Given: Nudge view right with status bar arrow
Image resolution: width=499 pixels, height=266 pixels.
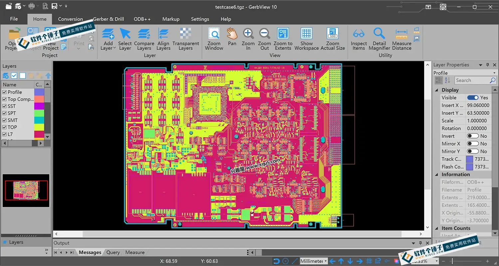Looking at the screenshot, I should [x=359, y=261].
